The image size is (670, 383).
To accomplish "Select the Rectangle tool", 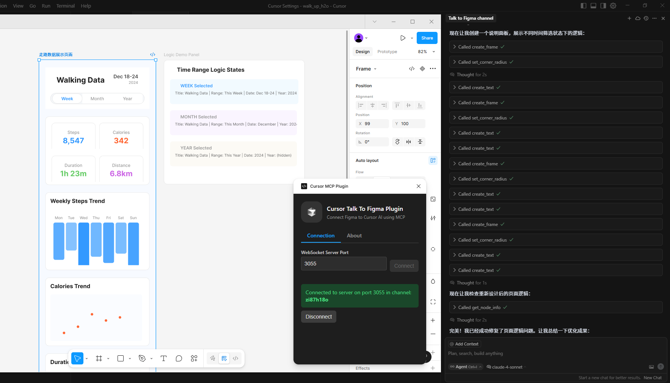I will pyautogui.click(x=120, y=358).
